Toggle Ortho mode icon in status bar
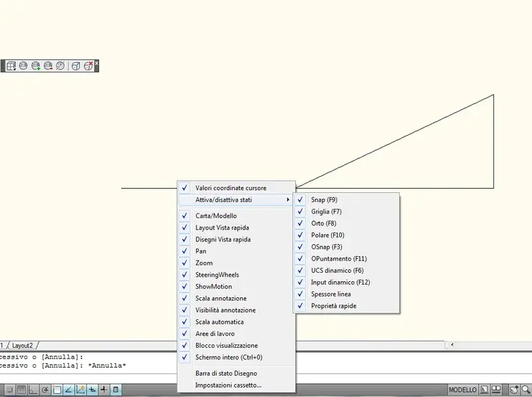 pos(33,390)
